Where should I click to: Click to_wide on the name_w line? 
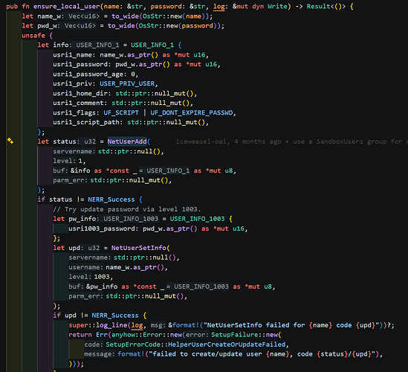click(x=125, y=16)
